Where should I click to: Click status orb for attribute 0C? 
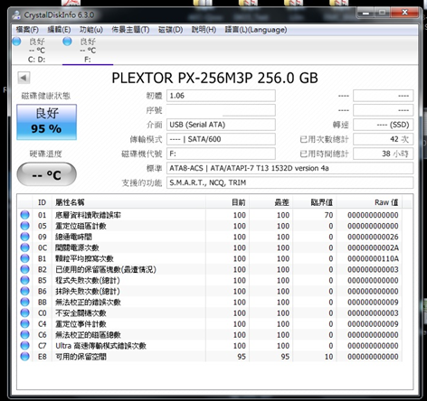point(24,247)
